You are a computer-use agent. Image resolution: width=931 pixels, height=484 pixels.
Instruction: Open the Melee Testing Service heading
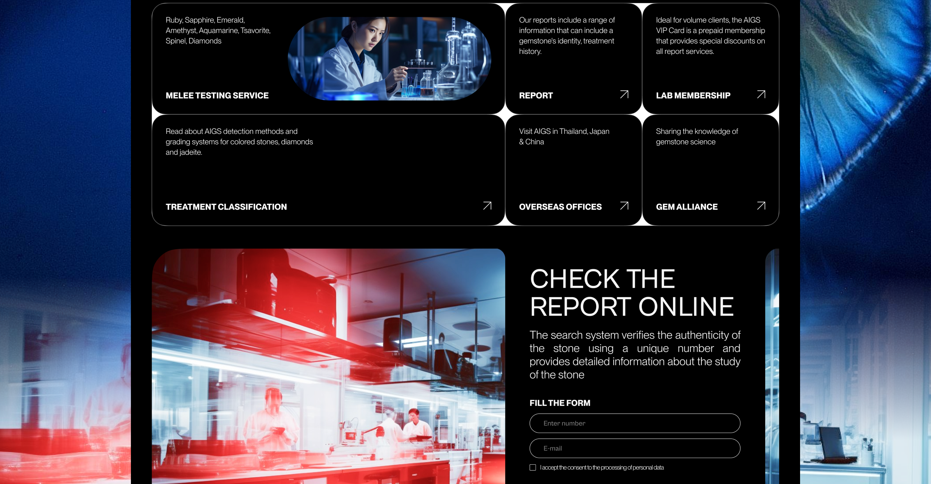217,96
